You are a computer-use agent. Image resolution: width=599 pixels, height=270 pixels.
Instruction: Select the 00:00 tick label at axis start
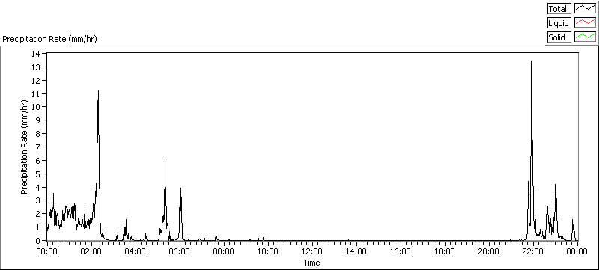click(x=47, y=252)
